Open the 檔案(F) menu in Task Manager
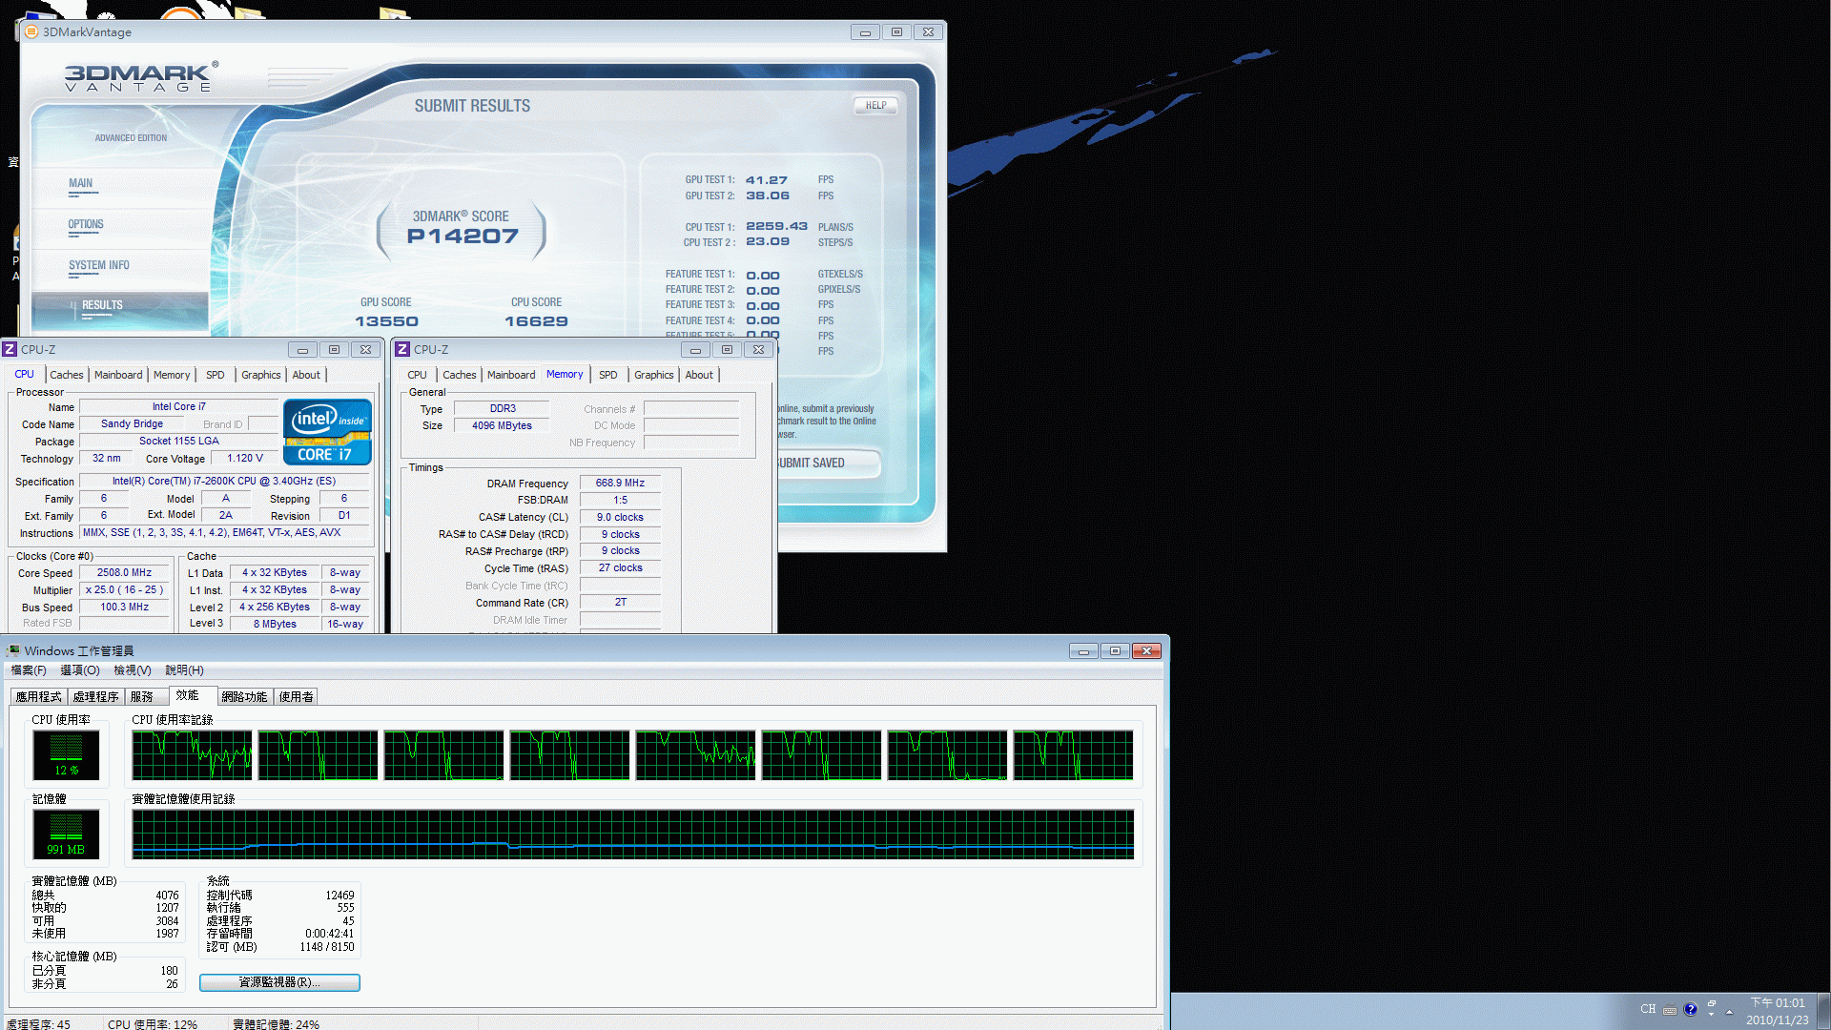Screen dimensions: 1831x1030 (29, 670)
